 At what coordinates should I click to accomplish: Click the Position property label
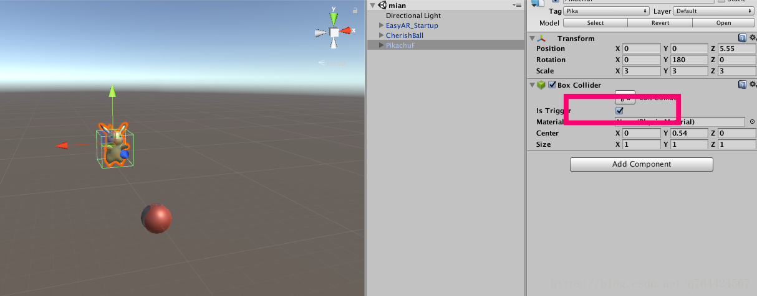click(551, 49)
